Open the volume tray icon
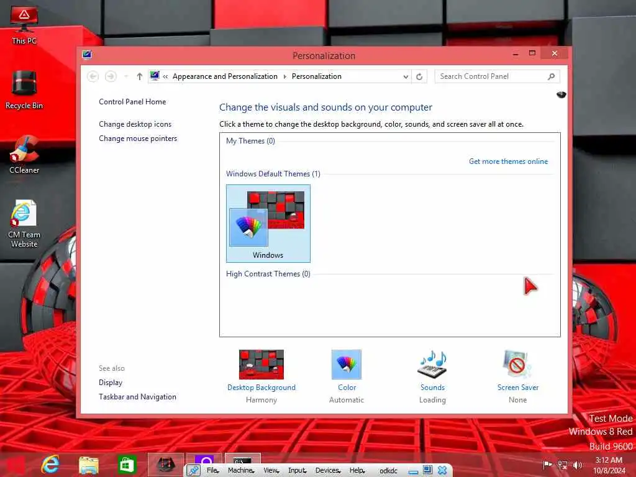Image resolution: width=636 pixels, height=477 pixels. coord(577,465)
